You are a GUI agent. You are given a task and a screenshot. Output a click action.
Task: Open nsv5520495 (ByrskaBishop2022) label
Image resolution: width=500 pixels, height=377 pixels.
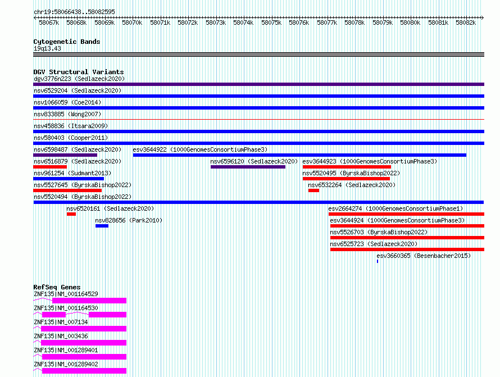coord(351,173)
